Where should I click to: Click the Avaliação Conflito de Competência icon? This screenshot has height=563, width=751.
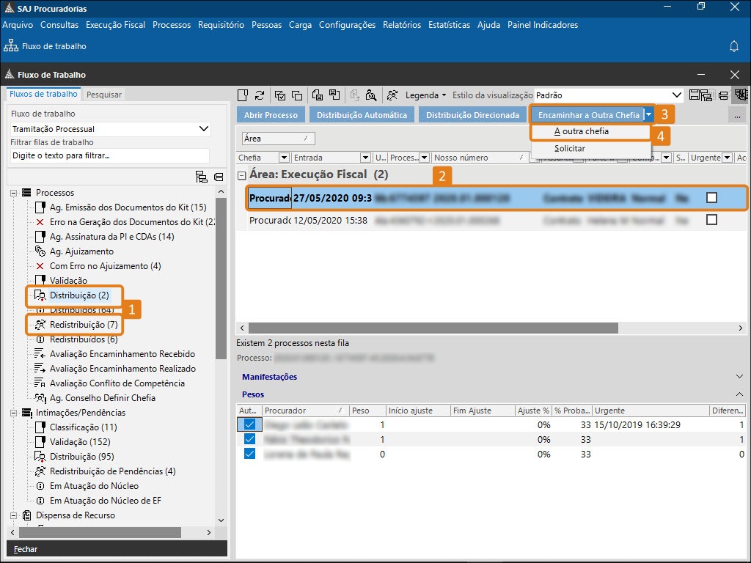tap(40, 383)
